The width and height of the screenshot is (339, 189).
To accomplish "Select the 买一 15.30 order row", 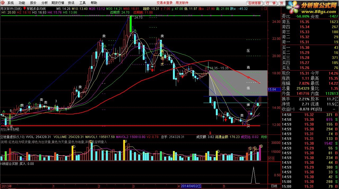I will [310, 48].
